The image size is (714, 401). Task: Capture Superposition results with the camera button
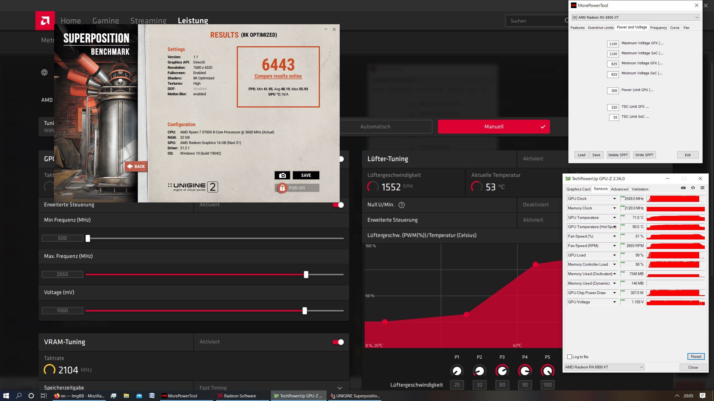tap(282, 175)
